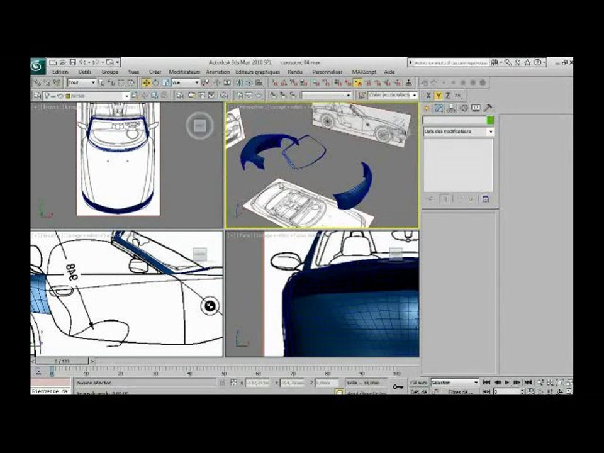Click the Go to End playback button

click(x=528, y=383)
